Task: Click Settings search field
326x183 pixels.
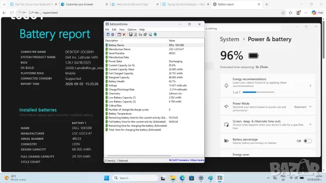Action: click(242, 28)
